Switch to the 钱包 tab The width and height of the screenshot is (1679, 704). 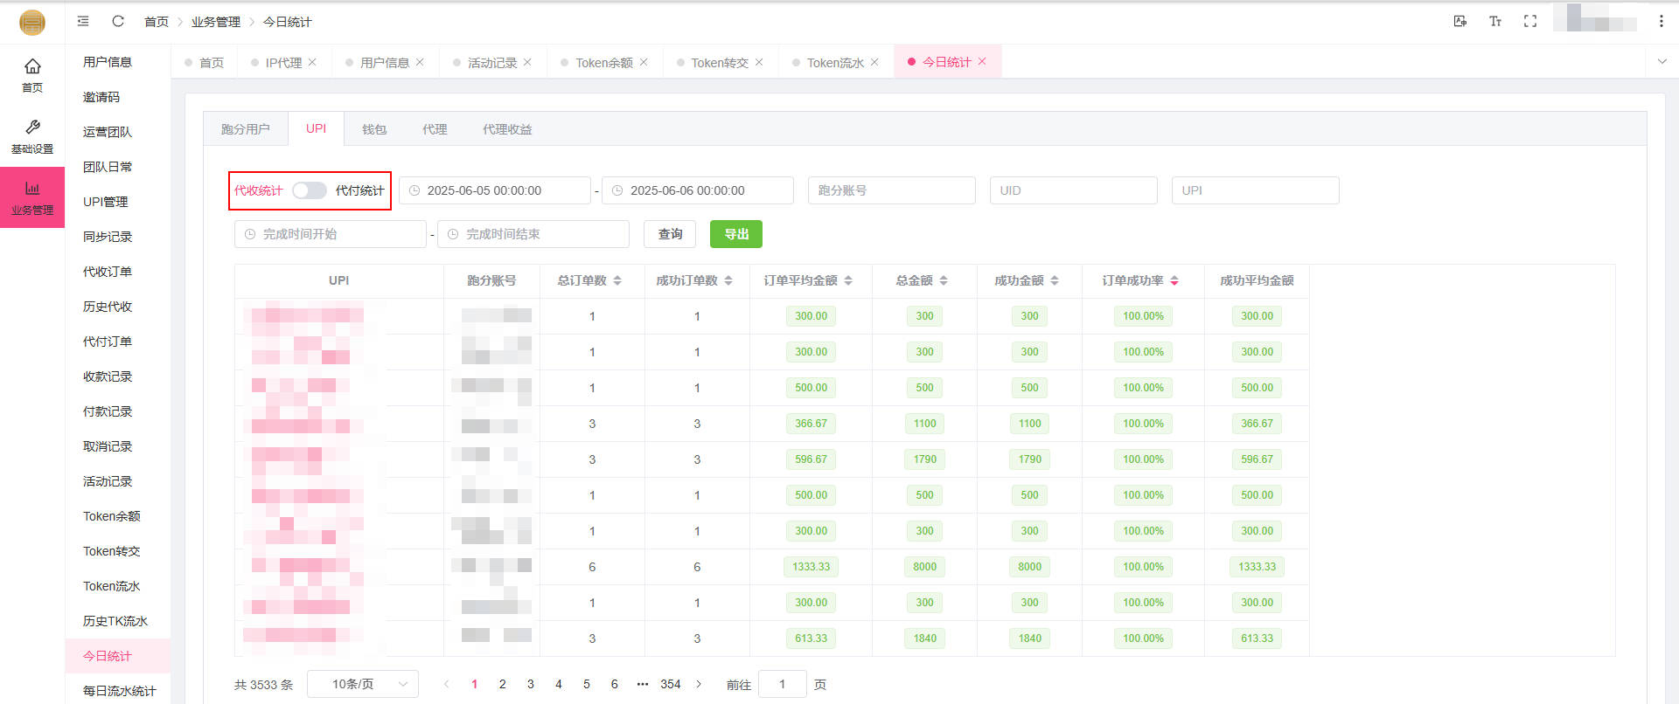tap(373, 129)
